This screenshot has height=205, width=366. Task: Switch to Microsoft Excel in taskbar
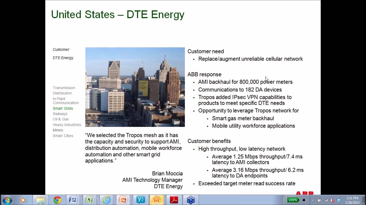pos(90,200)
